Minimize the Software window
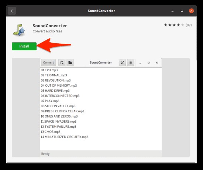This screenshot has width=203, height=170. pos(172,11)
